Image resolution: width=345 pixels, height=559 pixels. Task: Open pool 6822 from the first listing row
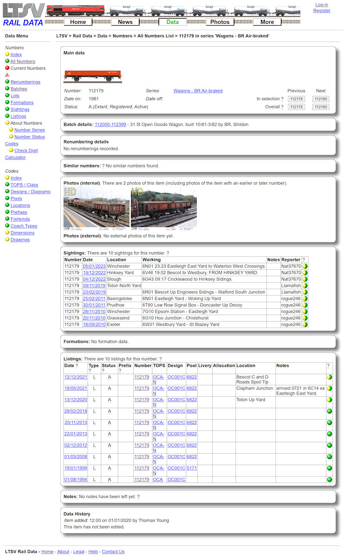pyautogui.click(x=191, y=377)
